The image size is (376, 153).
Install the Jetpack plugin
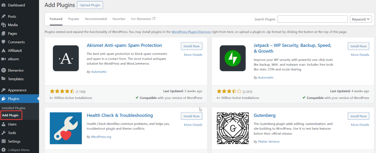click(x=358, y=46)
